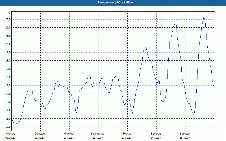Select the 16,0 y-axis value
The width and height of the screenshot is (226, 141).
pyautogui.click(x=8, y=77)
